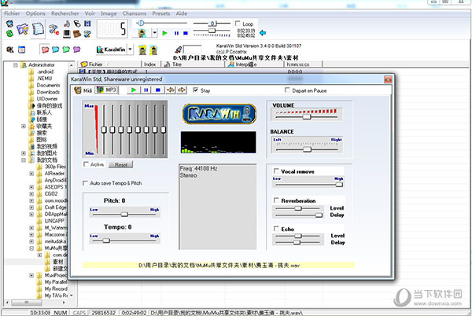Click the open-folder icon in the top toolbar

pos(22,29)
